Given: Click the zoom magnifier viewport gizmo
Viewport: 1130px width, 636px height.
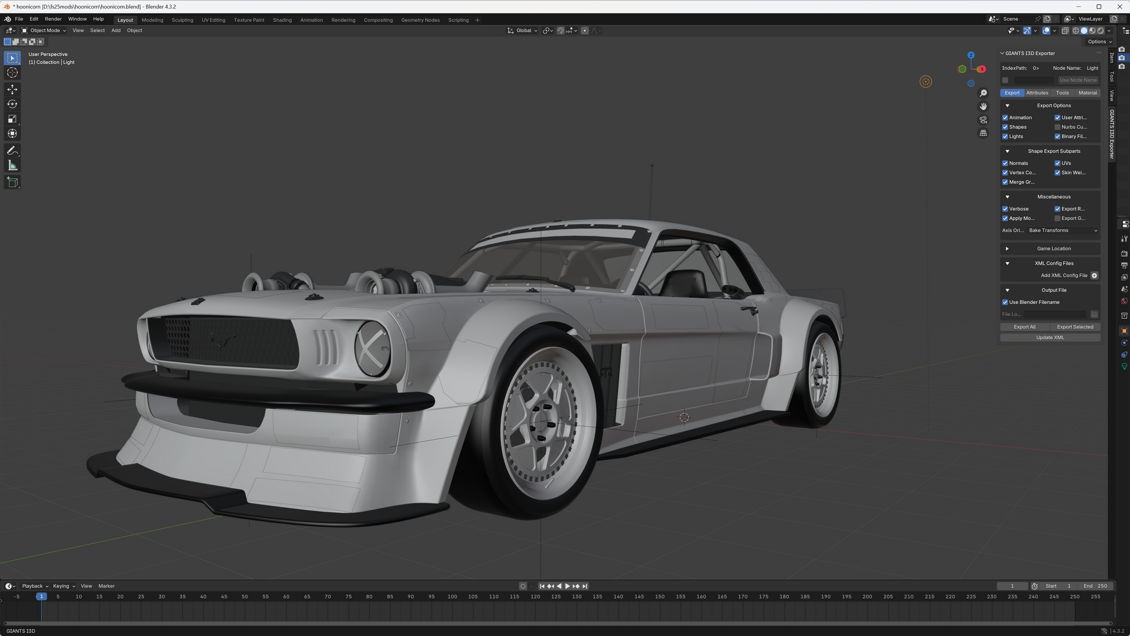Looking at the screenshot, I should click(983, 93).
